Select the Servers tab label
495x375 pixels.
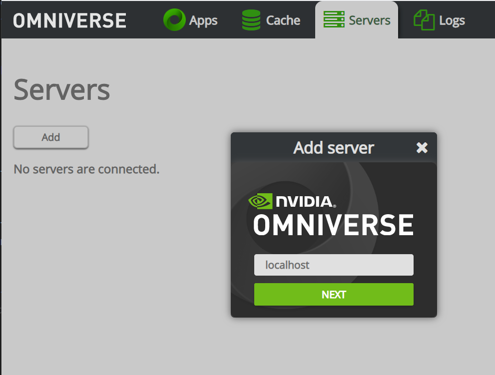370,20
